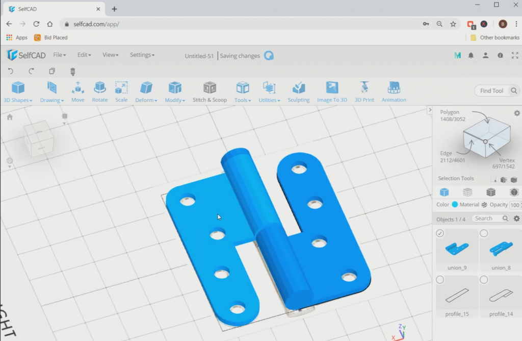
Task: Focus the Objects search field
Action: pos(490,218)
